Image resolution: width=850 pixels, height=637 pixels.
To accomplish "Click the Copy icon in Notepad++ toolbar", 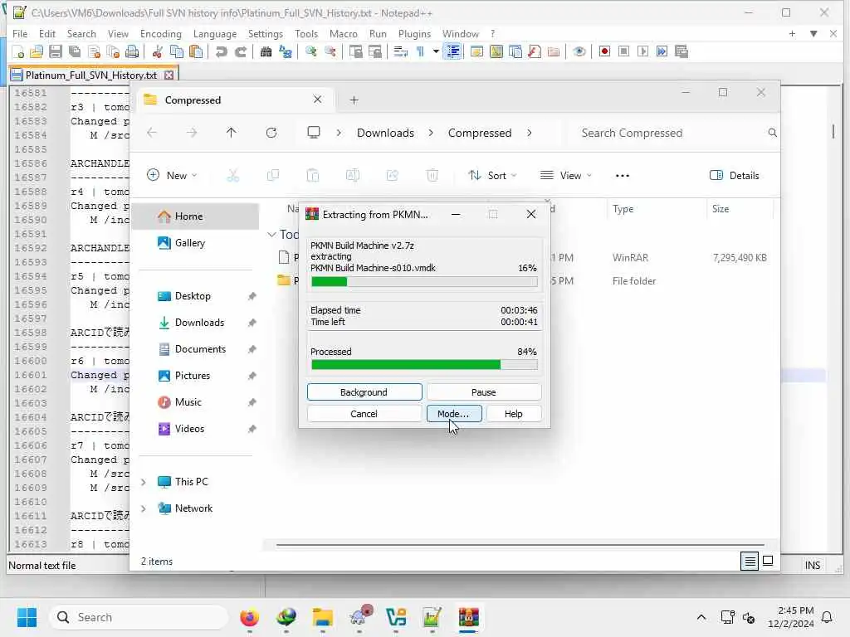I will pyautogui.click(x=176, y=52).
